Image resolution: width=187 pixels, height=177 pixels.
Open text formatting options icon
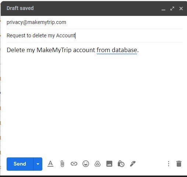point(50,164)
